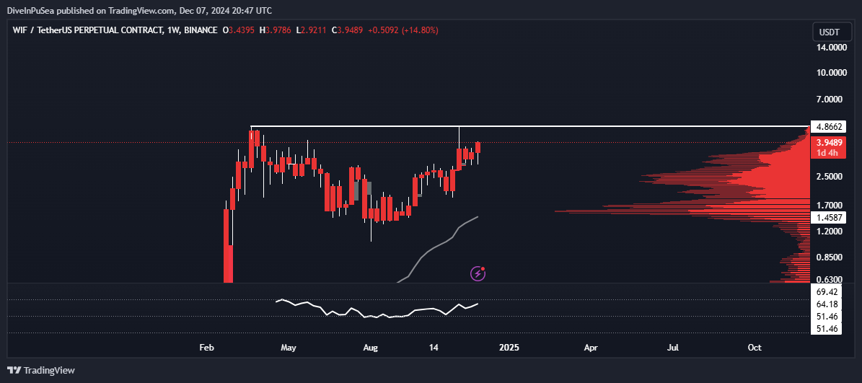The image size is (862, 383).
Task: Select the latest weekly candle
Action: point(478,148)
